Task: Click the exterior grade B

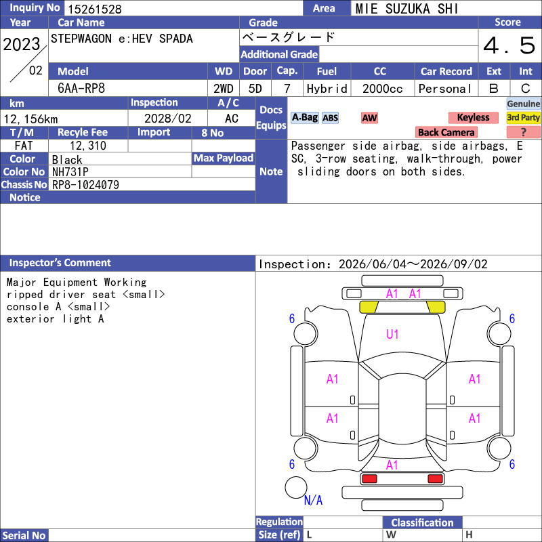Action: pos(494,89)
